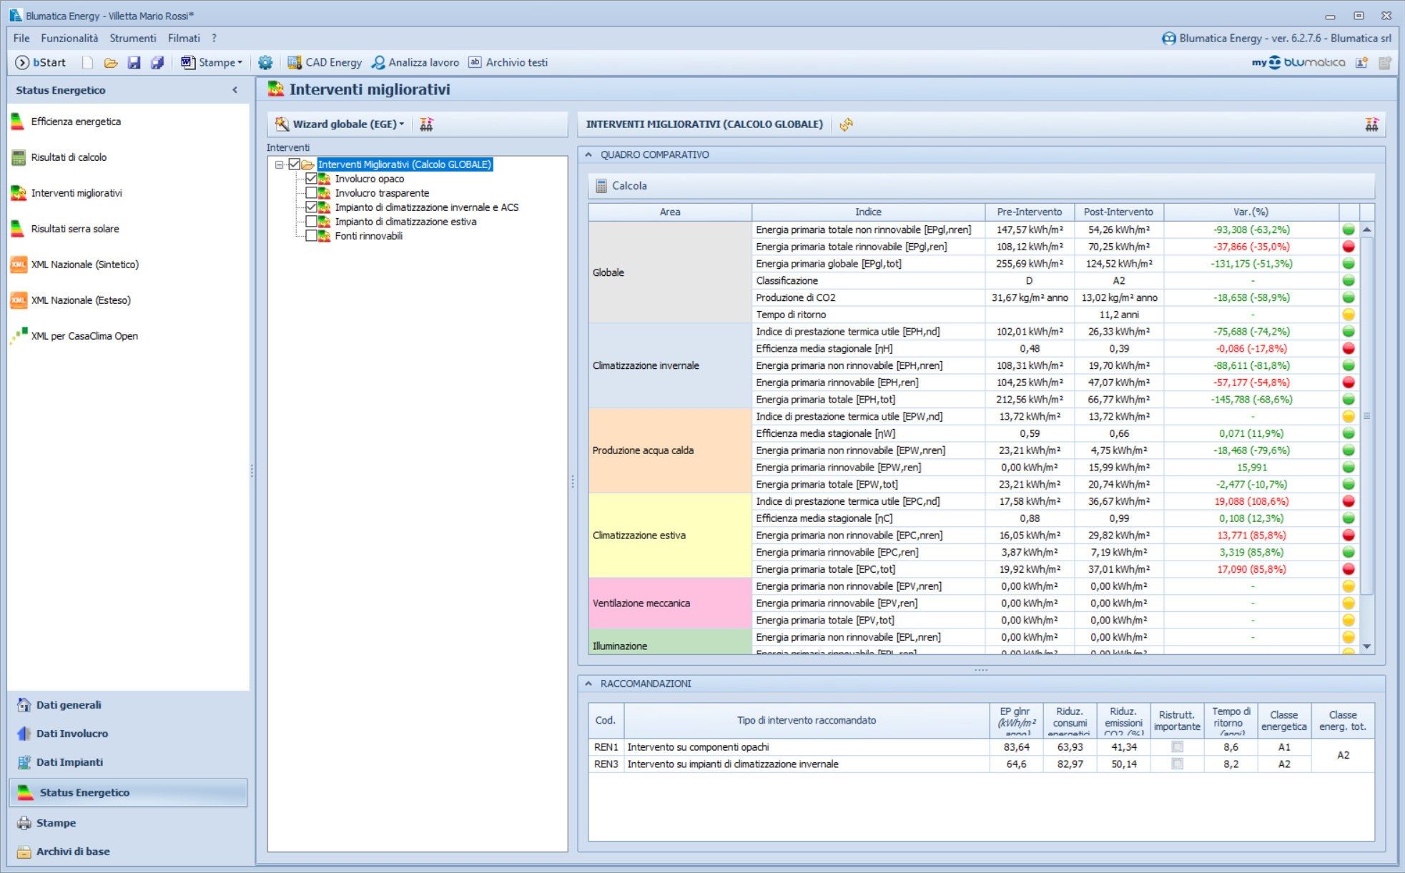Screen dimensions: 1405x873
Task: Open the Funzionalità menu
Action: pyautogui.click(x=69, y=38)
